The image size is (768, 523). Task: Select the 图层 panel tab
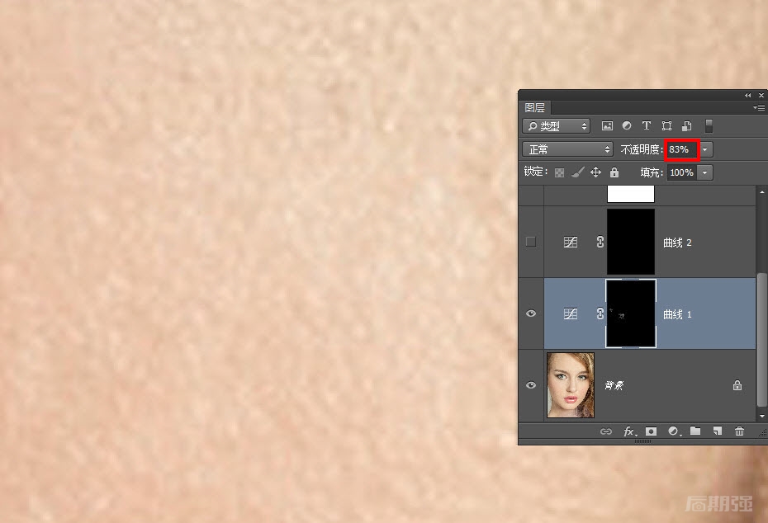point(535,108)
